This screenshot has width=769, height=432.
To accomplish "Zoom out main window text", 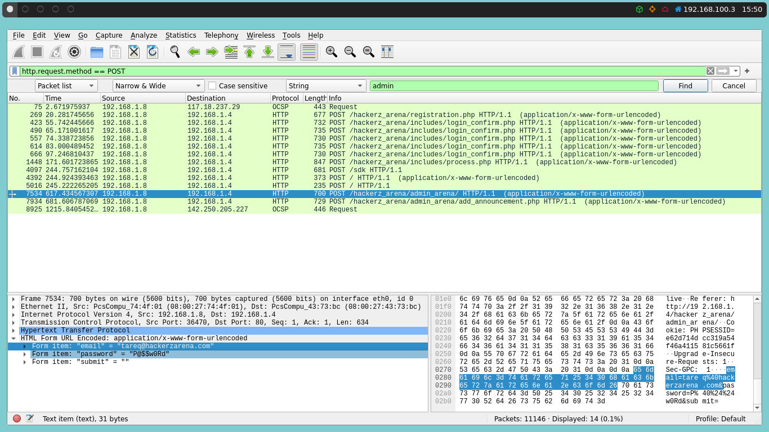I will 350,52.
